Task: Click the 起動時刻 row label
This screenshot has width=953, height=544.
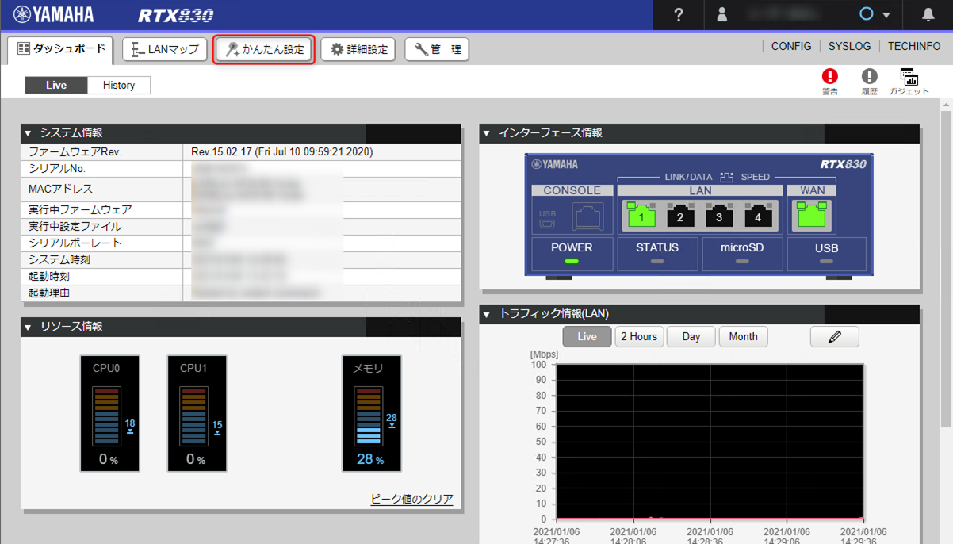Action: coord(49,277)
